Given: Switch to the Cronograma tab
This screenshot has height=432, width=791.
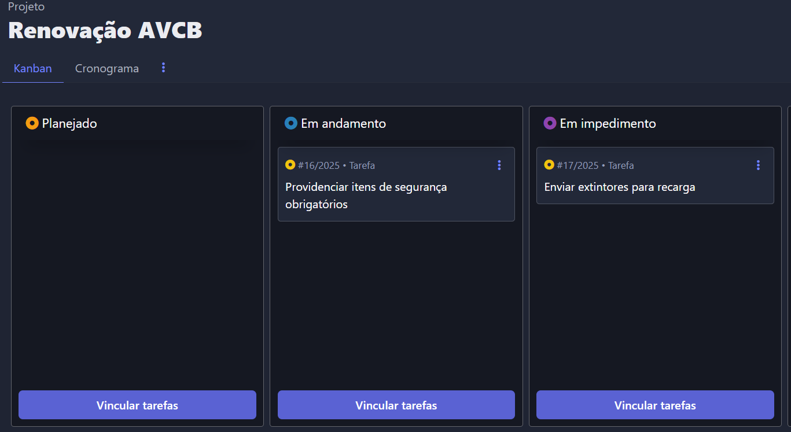Looking at the screenshot, I should [x=107, y=68].
